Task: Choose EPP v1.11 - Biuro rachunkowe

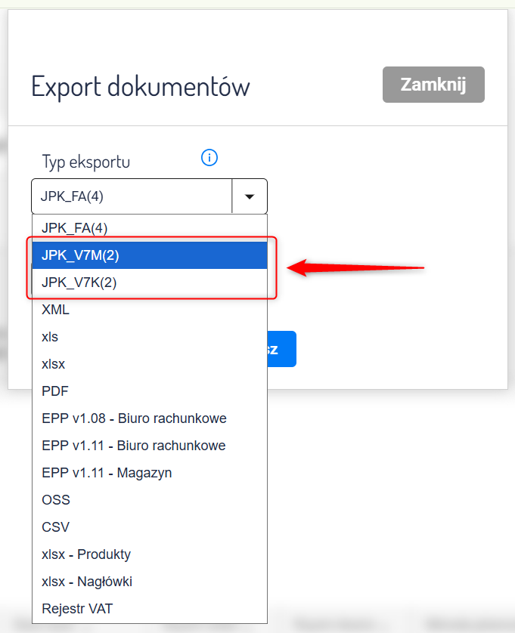Action: coord(149,446)
